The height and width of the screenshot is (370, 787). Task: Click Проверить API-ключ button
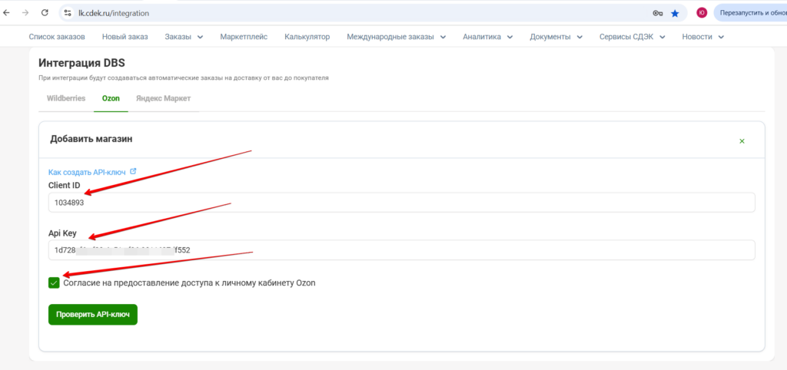point(93,315)
